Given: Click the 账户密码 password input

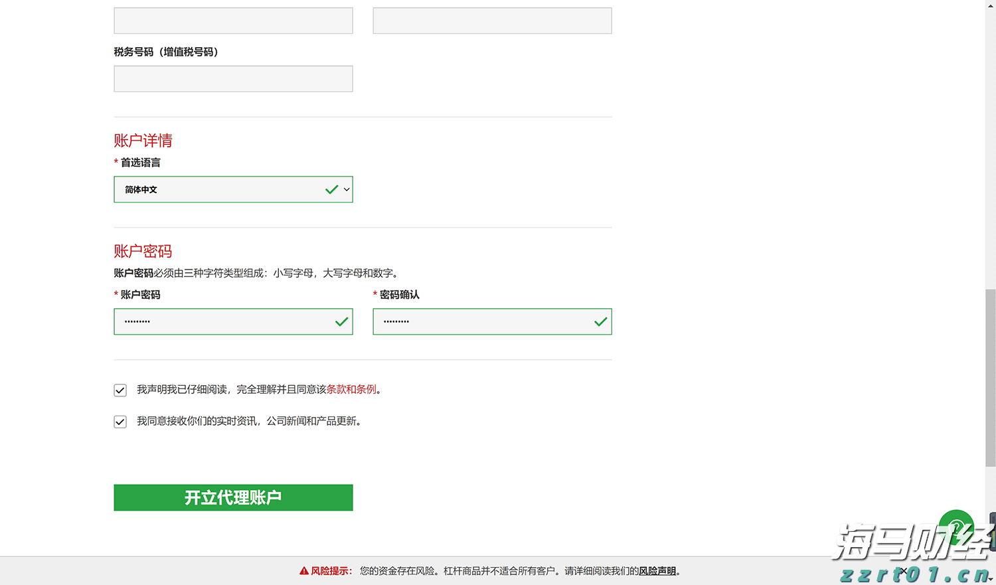Looking at the screenshot, I should (x=219, y=321).
